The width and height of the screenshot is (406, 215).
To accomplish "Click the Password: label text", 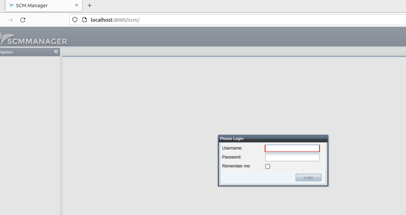I will click(x=232, y=157).
